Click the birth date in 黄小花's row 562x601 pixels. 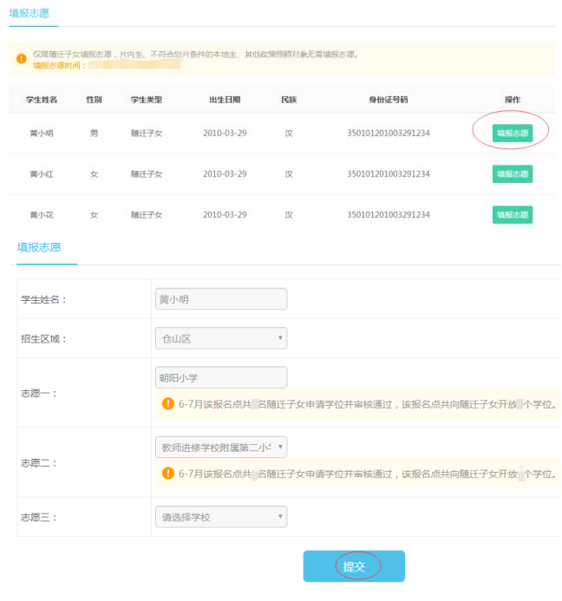point(225,215)
